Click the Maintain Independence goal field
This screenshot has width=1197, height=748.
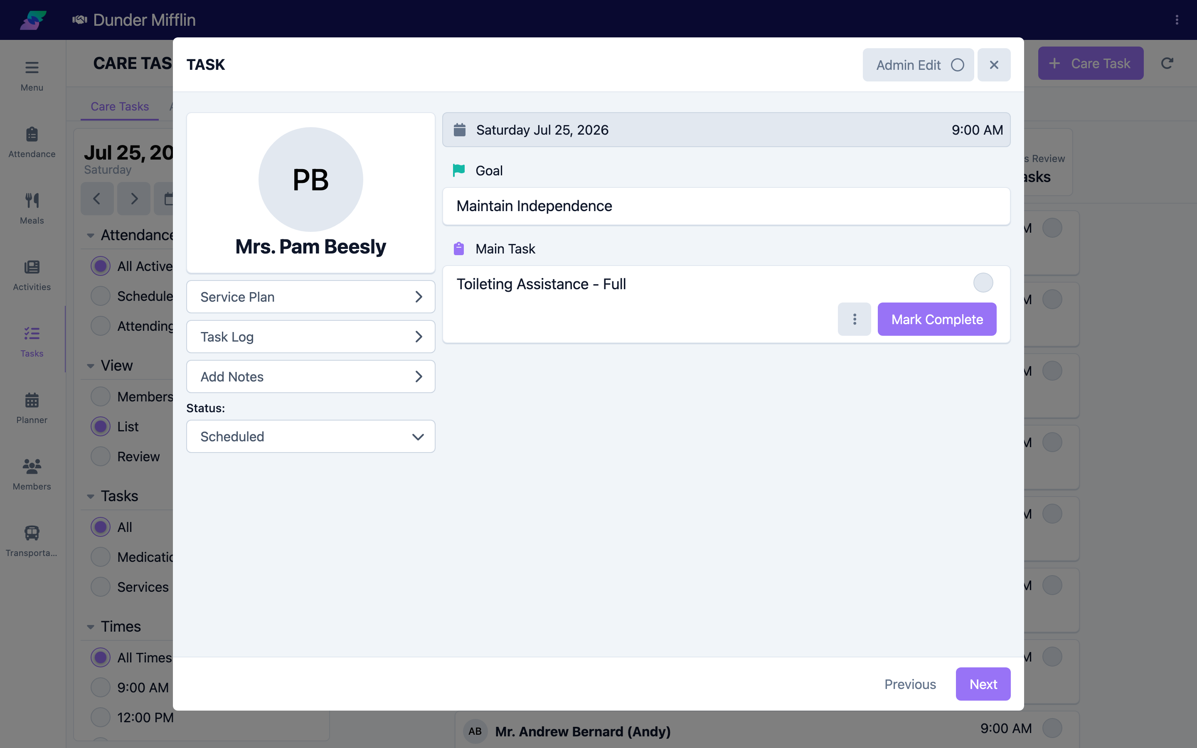726,206
